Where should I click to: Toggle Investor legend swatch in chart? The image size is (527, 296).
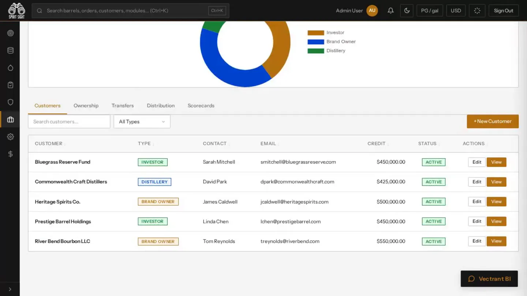pyautogui.click(x=316, y=33)
